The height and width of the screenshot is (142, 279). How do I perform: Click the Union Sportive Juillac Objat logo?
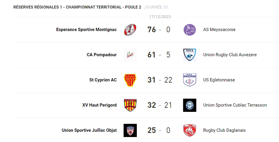click(x=130, y=130)
